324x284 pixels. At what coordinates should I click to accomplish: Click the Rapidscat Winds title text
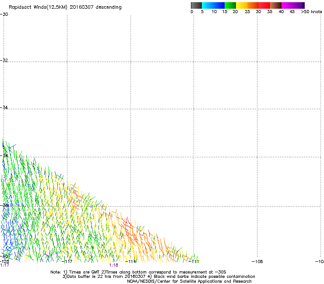click(x=65, y=7)
